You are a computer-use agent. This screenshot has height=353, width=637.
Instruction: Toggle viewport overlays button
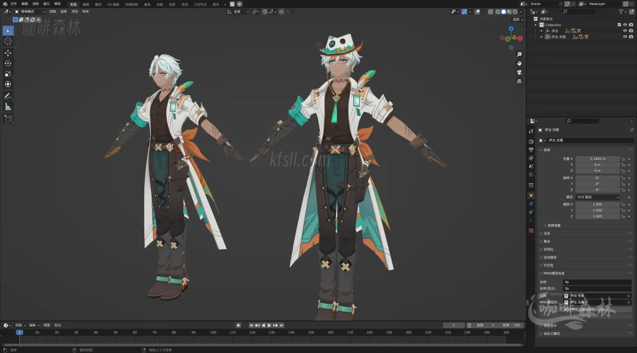(478, 12)
